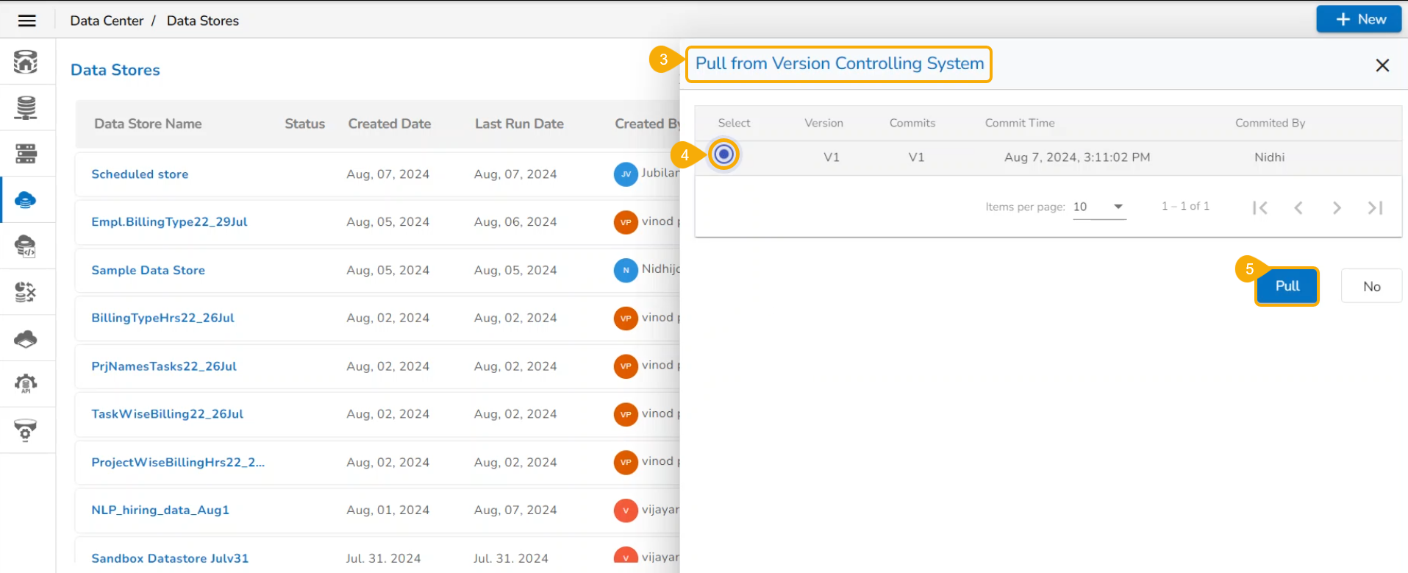Go to the previous page of versions
This screenshot has width=1408, height=573.
[x=1298, y=207]
